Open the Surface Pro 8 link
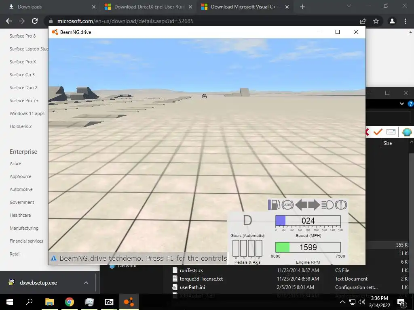 click(23, 36)
